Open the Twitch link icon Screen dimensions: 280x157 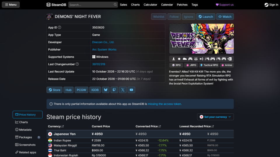pyautogui.click(x=114, y=90)
